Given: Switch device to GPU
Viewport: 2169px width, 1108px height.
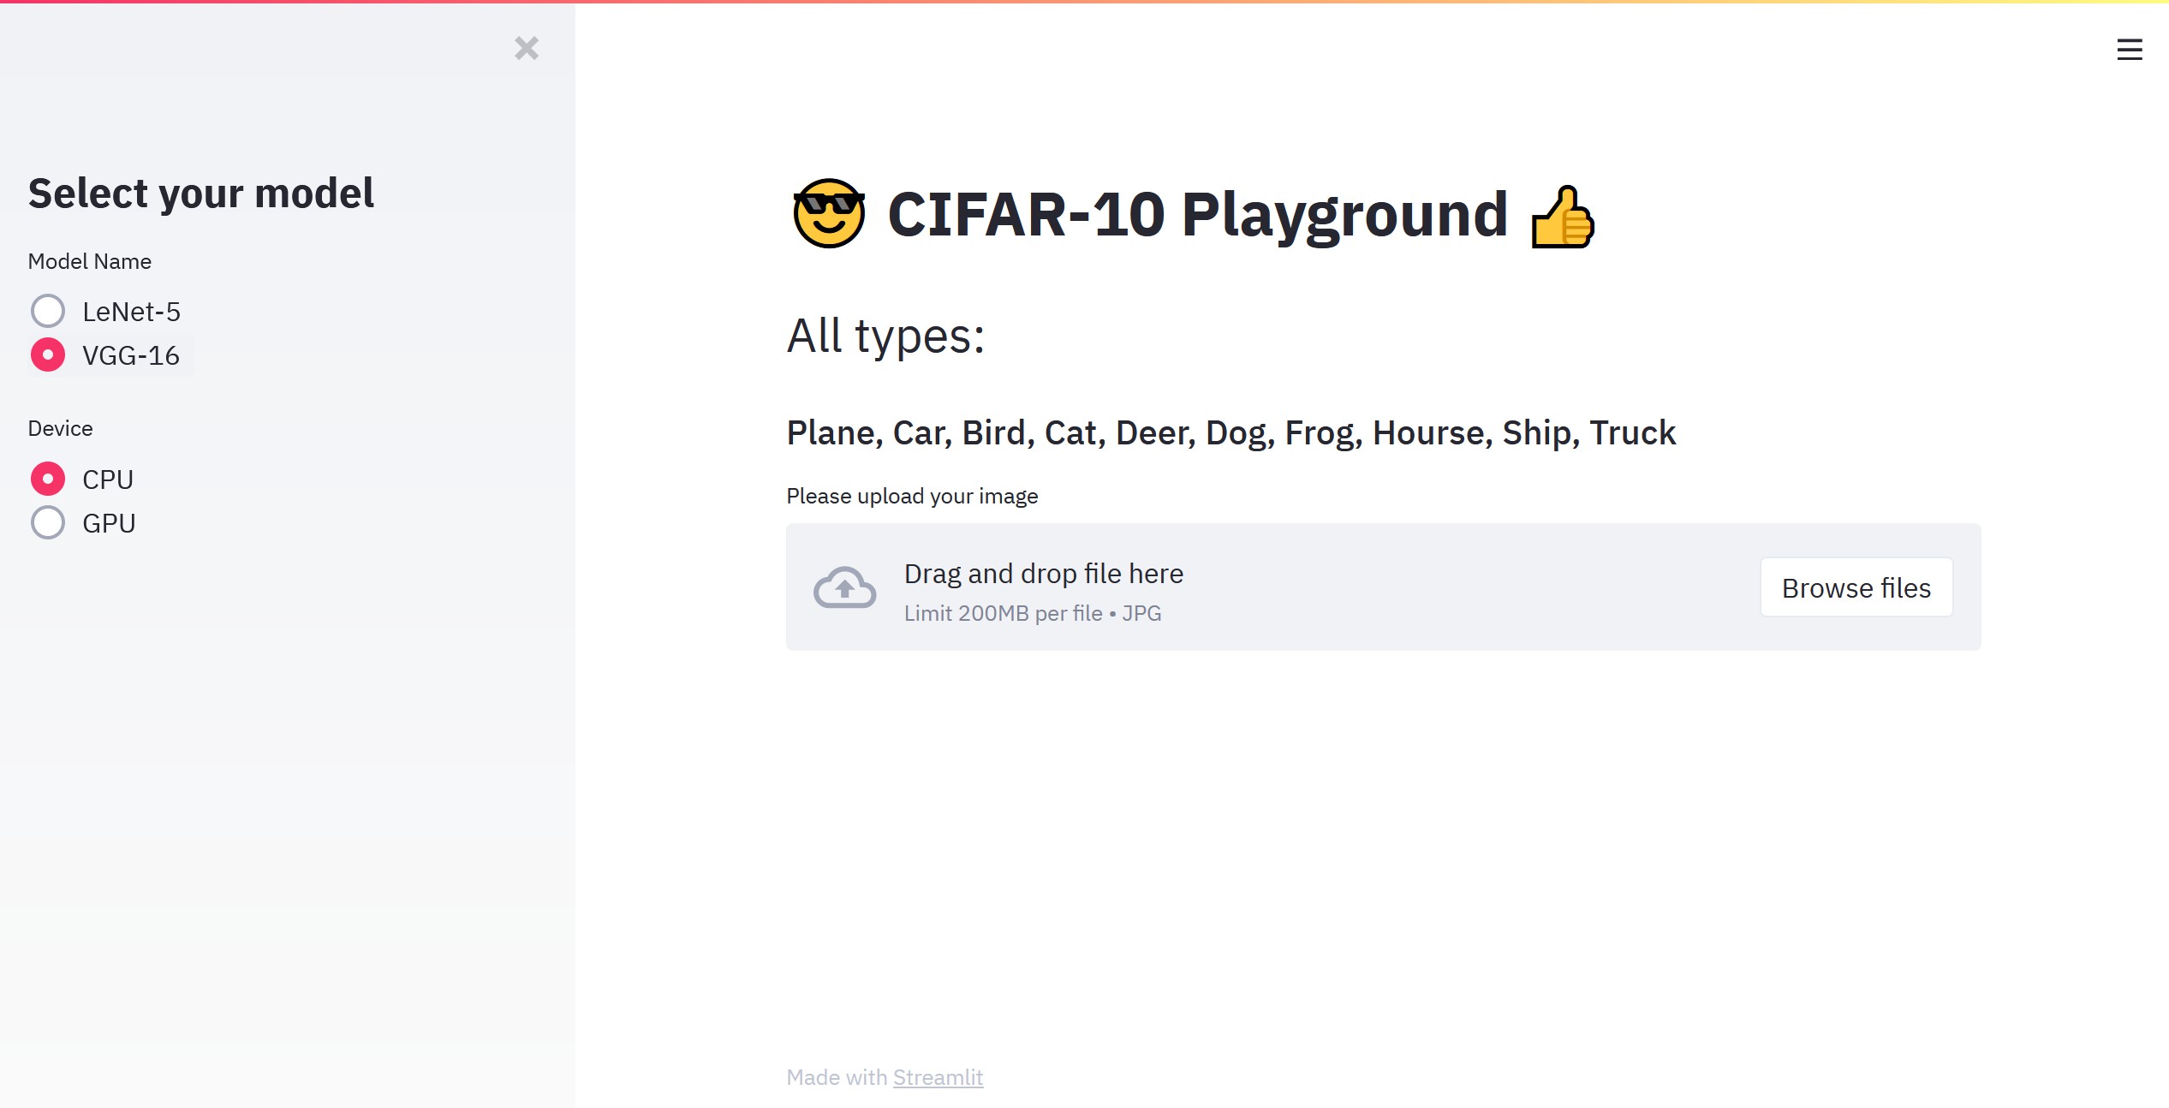Looking at the screenshot, I should coord(48,522).
